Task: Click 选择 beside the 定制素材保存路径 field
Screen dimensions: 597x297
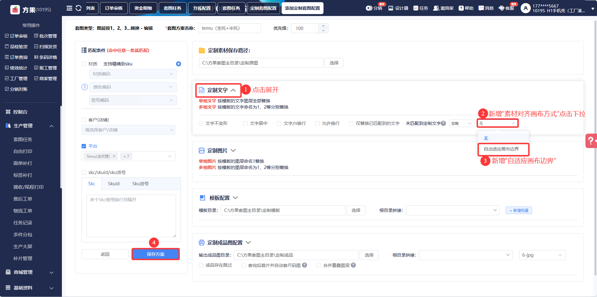Action: 334,63
